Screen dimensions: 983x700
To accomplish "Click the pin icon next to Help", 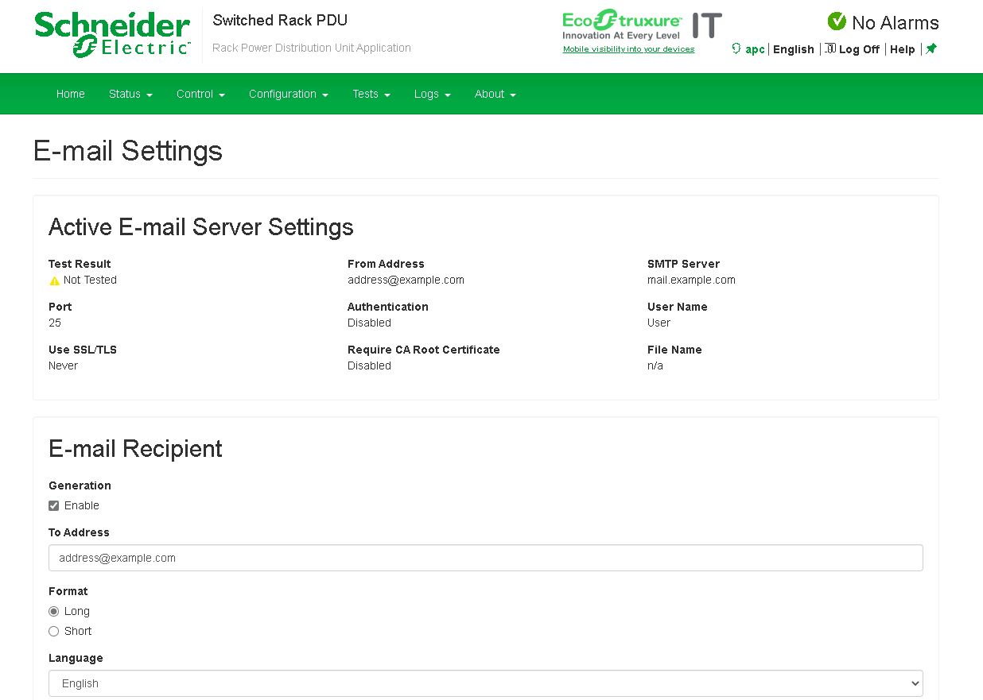I will 931,48.
